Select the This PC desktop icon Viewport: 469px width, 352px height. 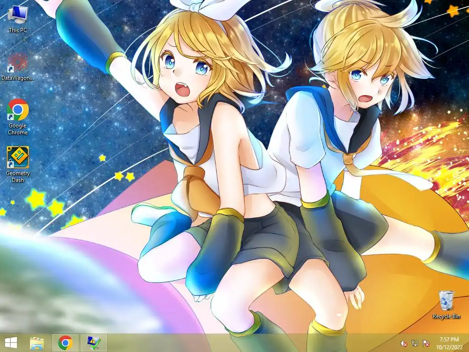point(18,19)
